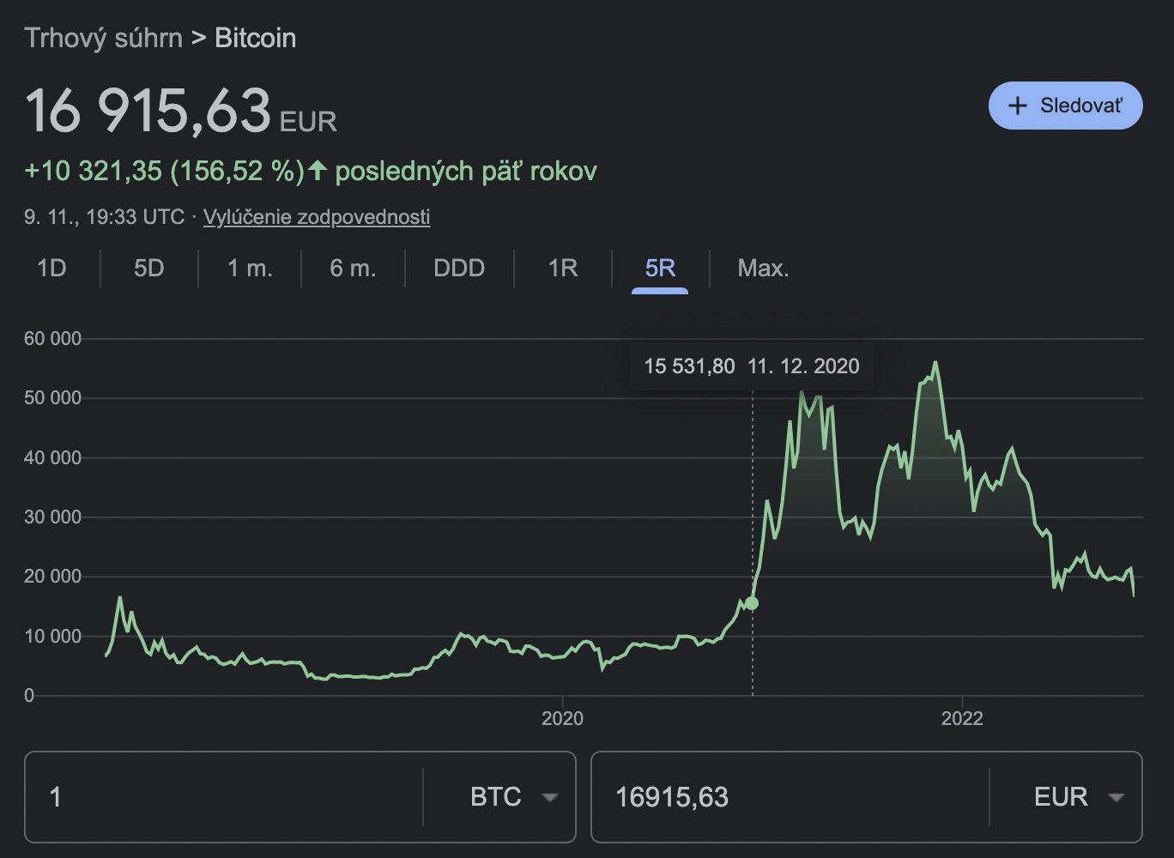Image resolution: width=1174 pixels, height=858 pixels.
Task: Click the EUR amount field showing 16915,63
Action: pos(790,797)
